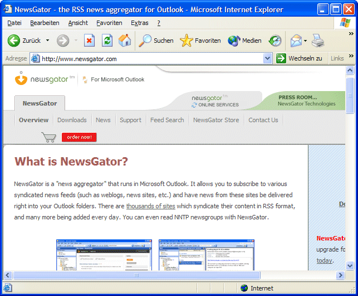Click the Zurück back arrow button
The height and width of the screenshot is (296, 358).
[14, 41]
